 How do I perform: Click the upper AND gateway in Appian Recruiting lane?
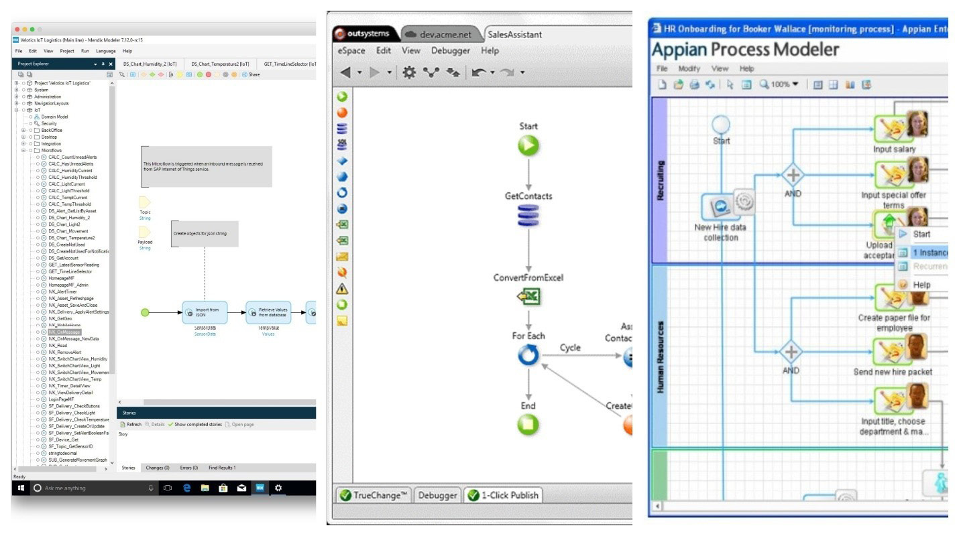click(792, 176)
